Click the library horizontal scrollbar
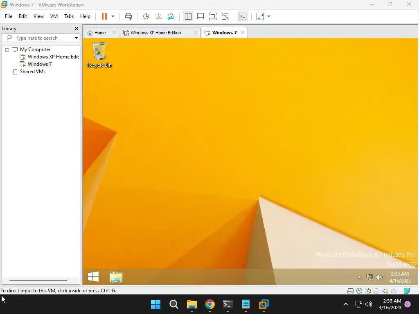The height and width of the screenshot is (314, 419). coord(38,280)
